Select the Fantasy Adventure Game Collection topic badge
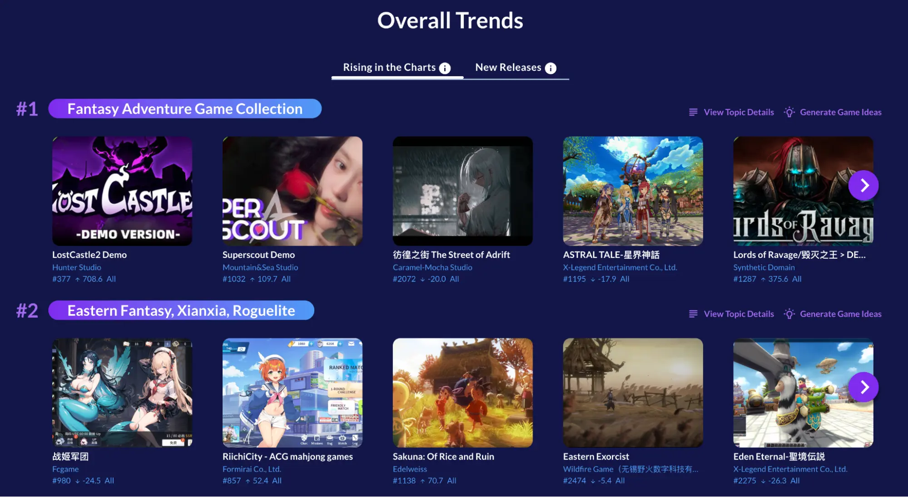 (x=185, y=108)
